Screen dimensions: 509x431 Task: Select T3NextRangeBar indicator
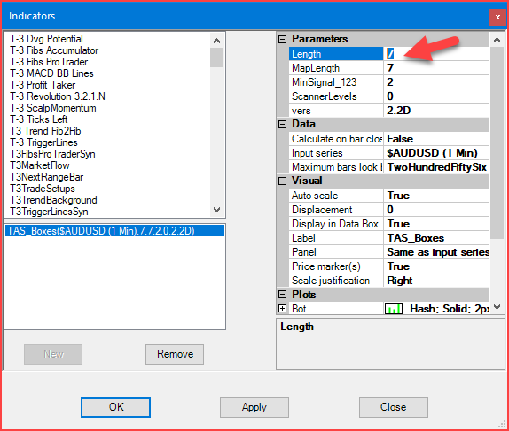pos(46,177)
